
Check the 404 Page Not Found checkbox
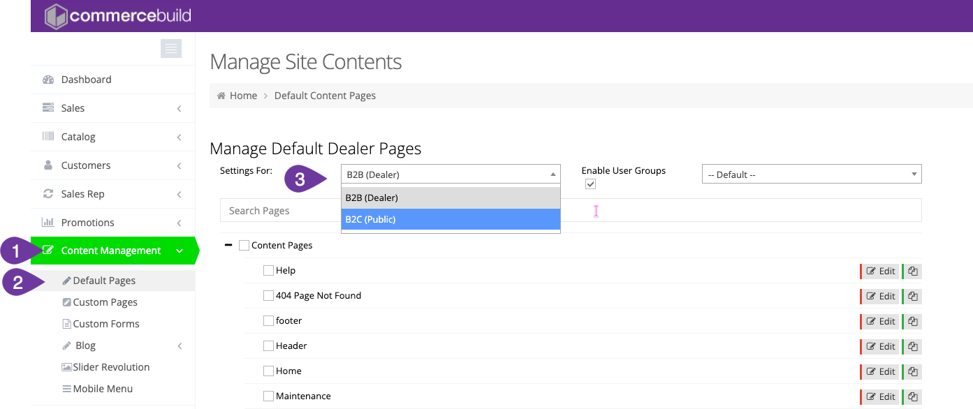pyautogui.click(x=268, y=296)
